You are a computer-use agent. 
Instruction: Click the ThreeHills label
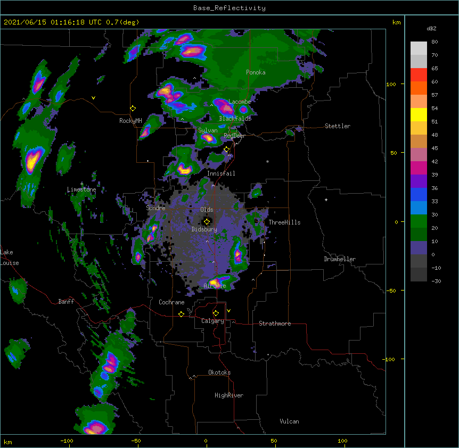click(284, 222)
